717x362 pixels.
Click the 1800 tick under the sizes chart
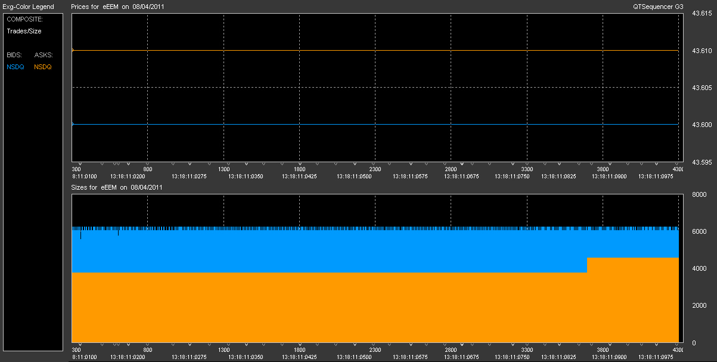pyautogui.click(x=299, y=350)
